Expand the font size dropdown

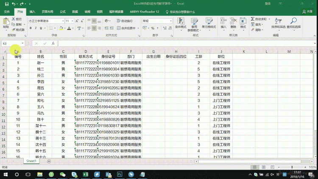[x=73, y=21]
